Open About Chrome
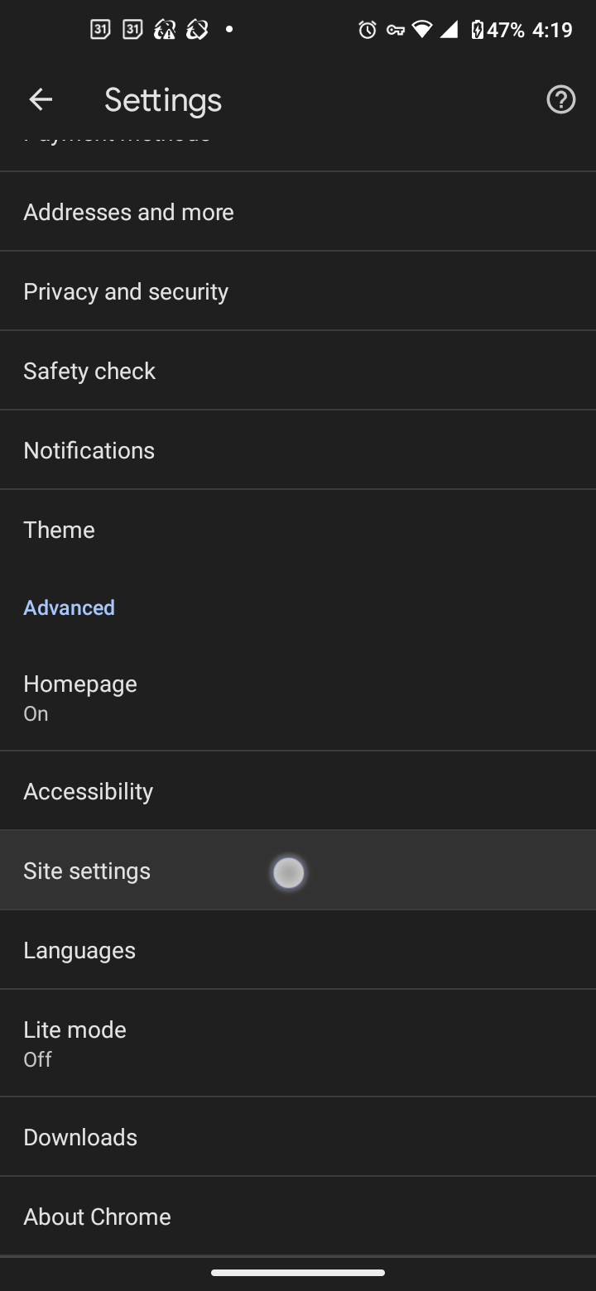 click(298, 1217)
